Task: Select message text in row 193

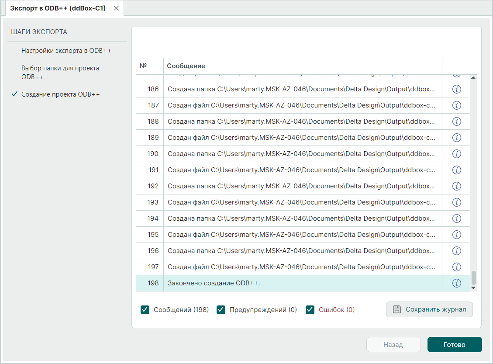Action: pos(301,202)
